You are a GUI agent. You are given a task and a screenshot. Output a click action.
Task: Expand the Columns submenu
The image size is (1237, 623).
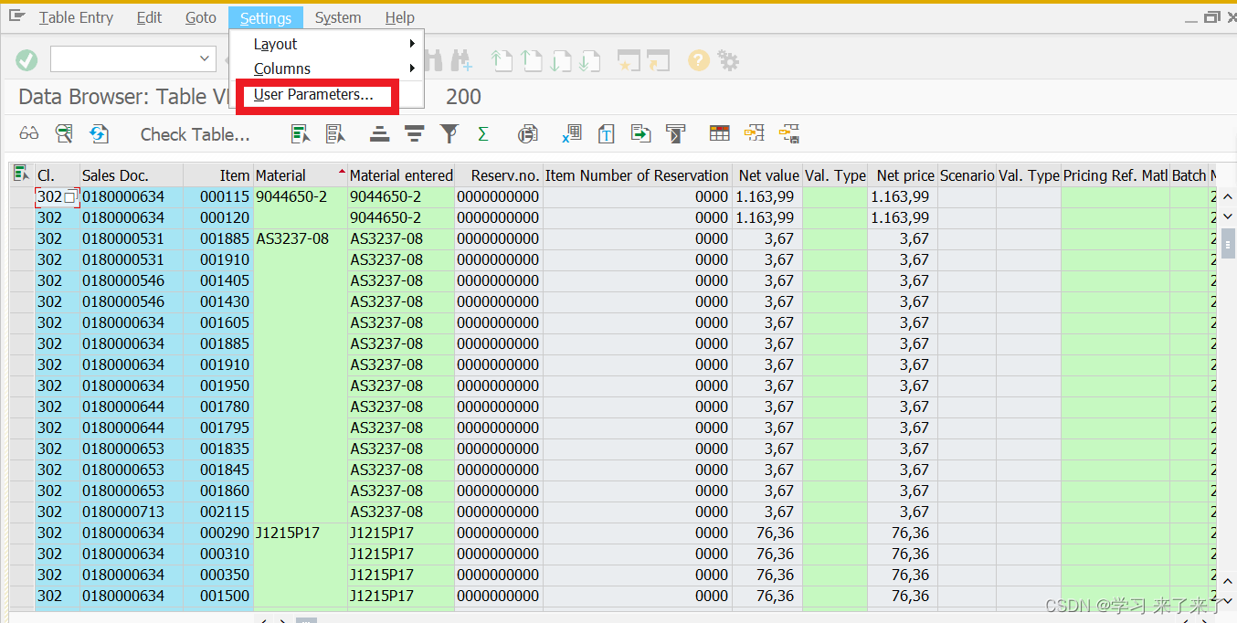pyautogui.click(x=327, y=69)
